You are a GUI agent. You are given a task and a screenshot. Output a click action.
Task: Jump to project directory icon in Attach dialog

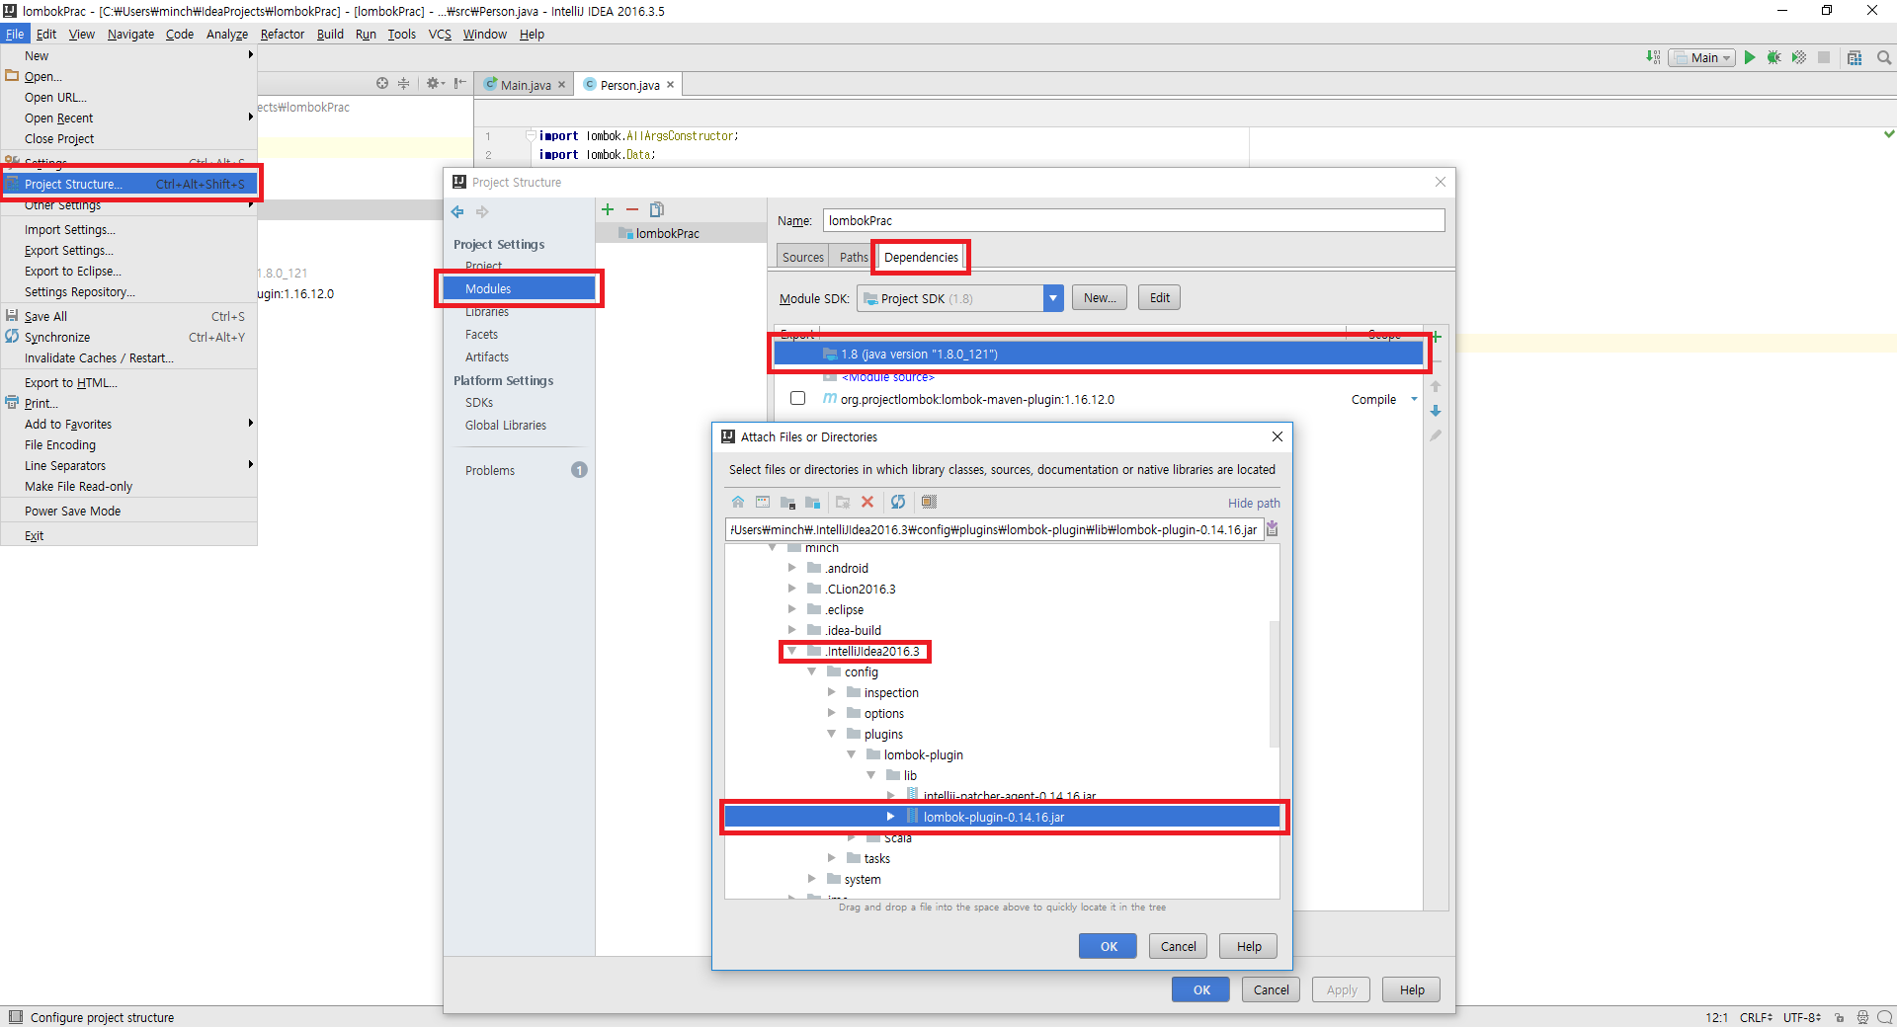tap(787, 502)
